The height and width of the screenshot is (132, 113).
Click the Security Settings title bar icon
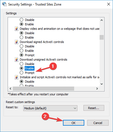coord(5,4)
